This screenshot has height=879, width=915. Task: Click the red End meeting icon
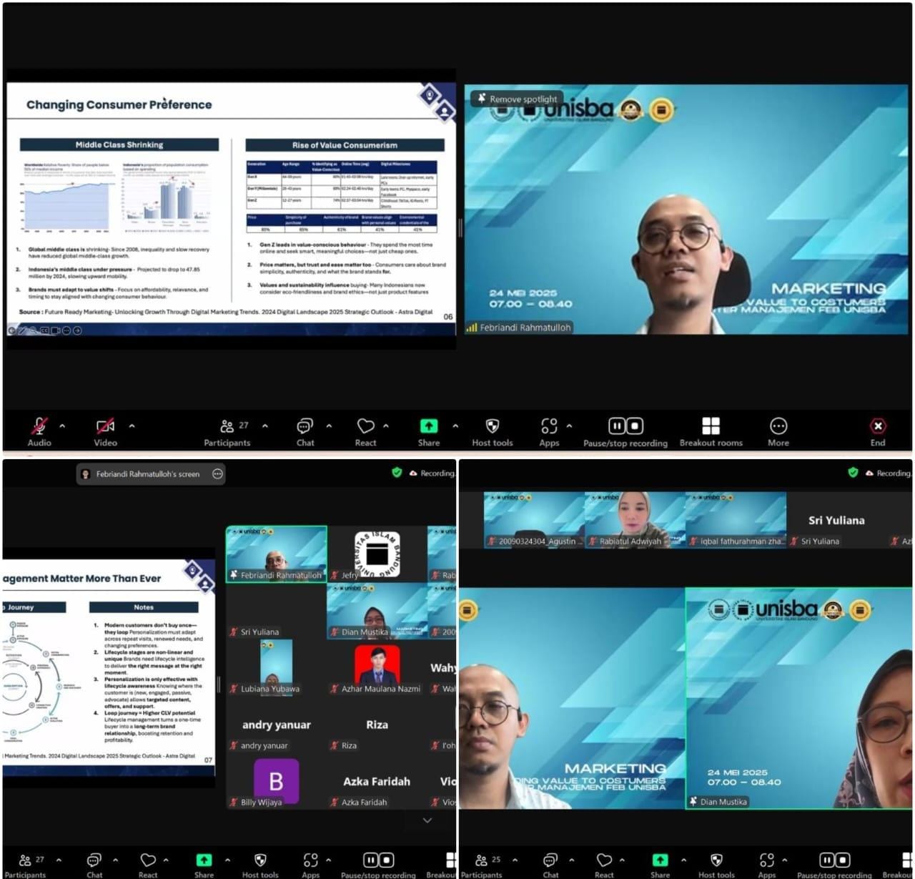point(878,426)
